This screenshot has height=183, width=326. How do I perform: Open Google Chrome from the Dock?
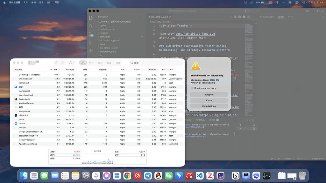click(127, 176)
